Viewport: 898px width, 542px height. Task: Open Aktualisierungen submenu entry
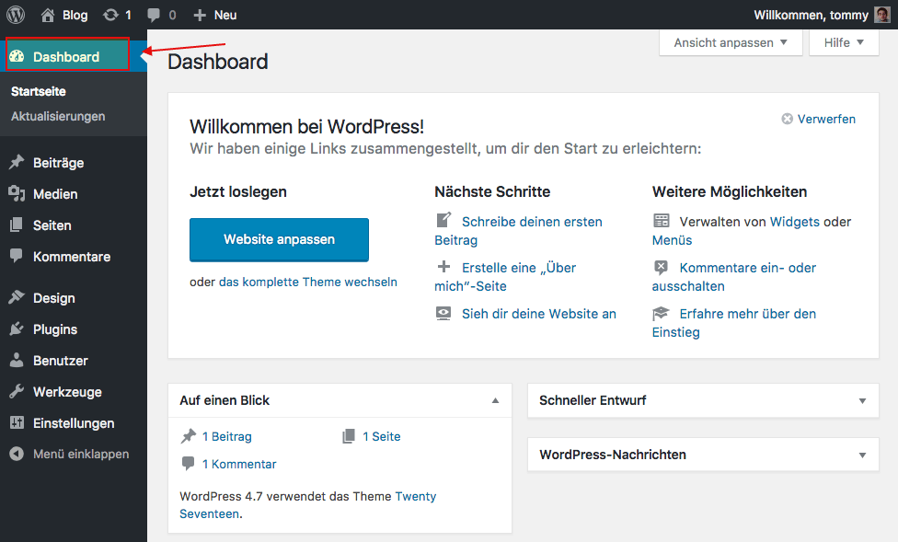point(58,116)
